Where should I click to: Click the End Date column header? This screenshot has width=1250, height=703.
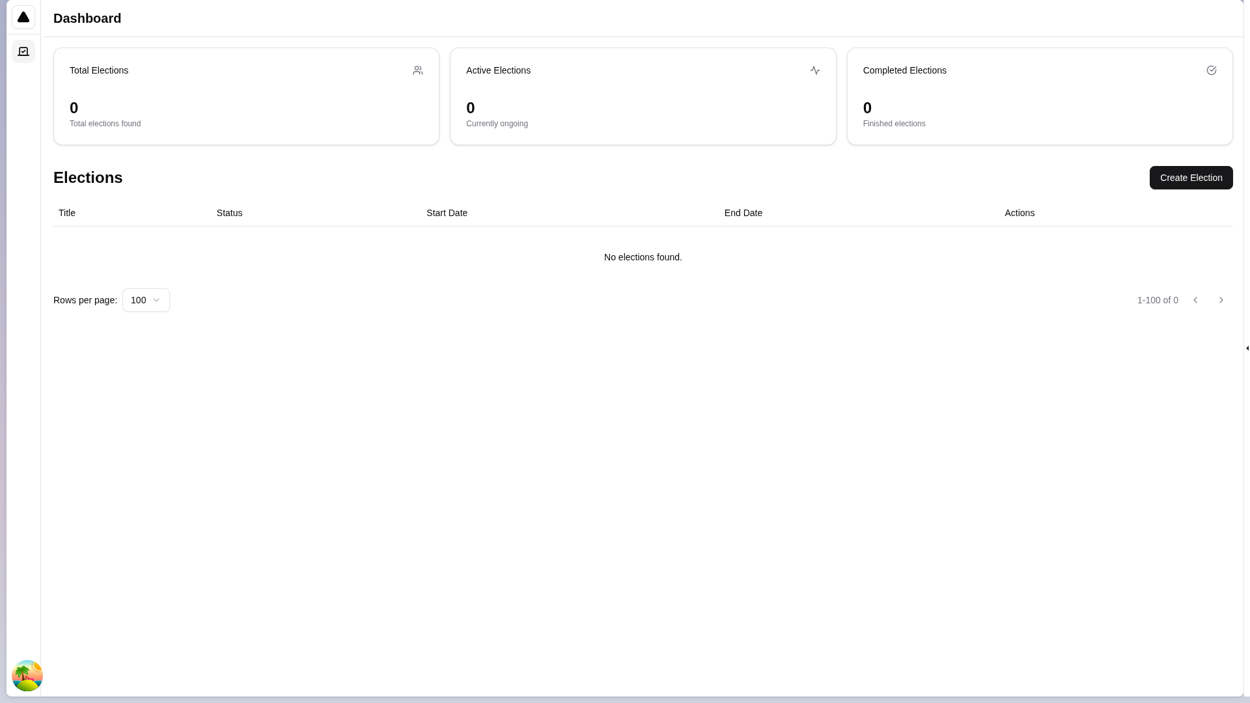pyautogui.click(x=743, y=213)
